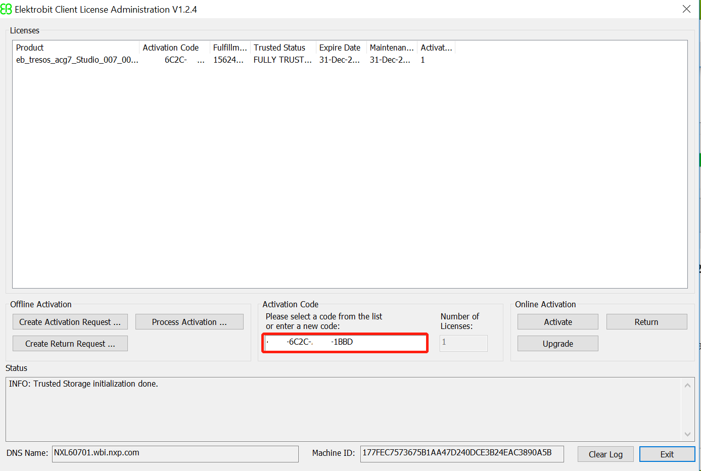Click the Number of Licenses field
Screen dimensions: 701x471
click(x=463, y=343)
